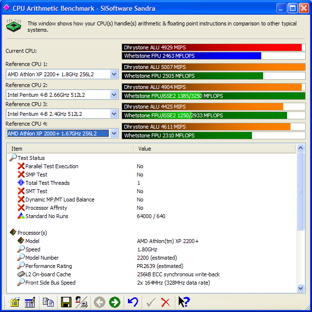Click the Whetstone FPU 2505 MFLOPS bar
This screenshot has width=312, height=312.
tap(213, 76)
